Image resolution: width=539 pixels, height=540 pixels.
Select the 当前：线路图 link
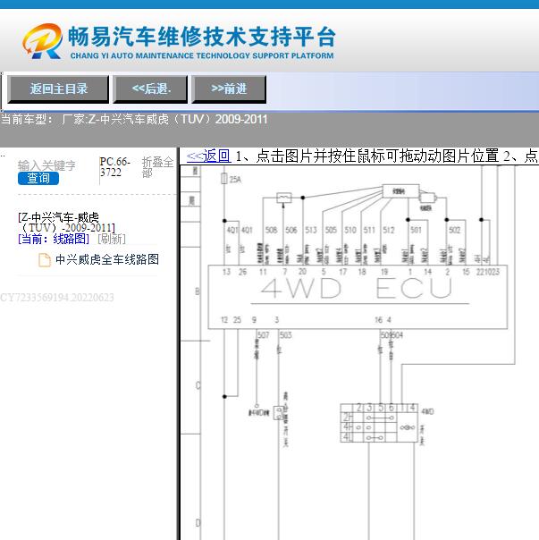[x=54, y=239]
